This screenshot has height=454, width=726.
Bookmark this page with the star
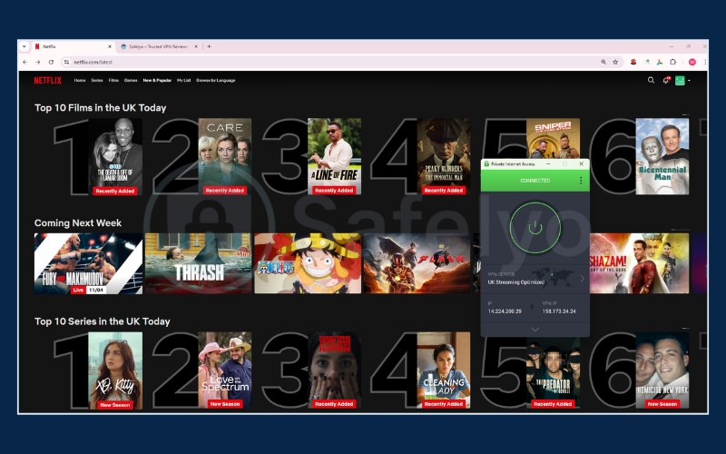tap(615, 62)
